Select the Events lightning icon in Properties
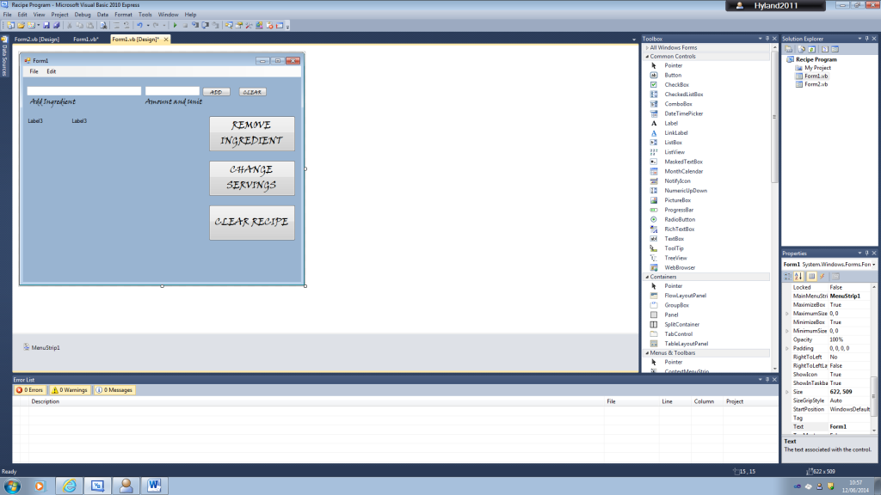The width and height of the screenshot is (881, 495). (822, 276)
